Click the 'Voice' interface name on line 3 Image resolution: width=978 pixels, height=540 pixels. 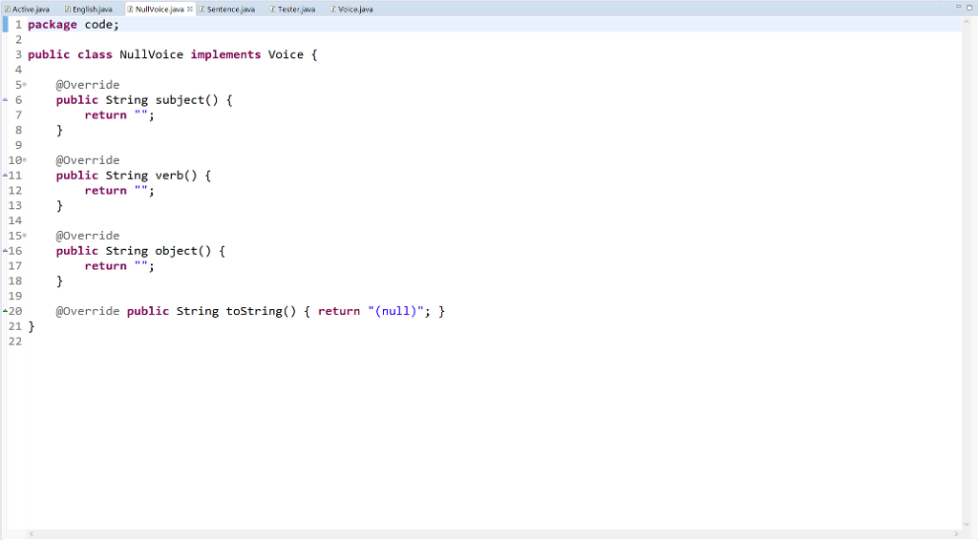pyautogui.click(x=286, y=54)
